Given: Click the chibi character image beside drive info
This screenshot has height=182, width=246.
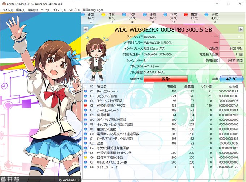Looking at the screenshot, I should [x=96, y=58].
